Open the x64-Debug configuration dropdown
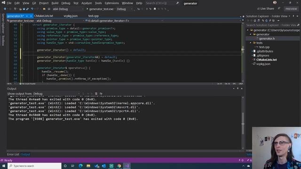 pos(68,9)
